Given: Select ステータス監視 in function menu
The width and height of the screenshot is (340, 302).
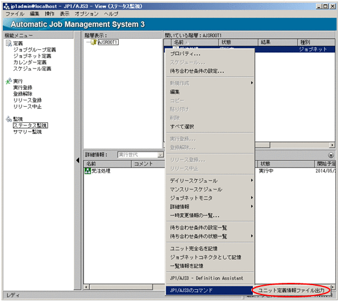Looking at the screenshot, I should click(x=30, y=125).
